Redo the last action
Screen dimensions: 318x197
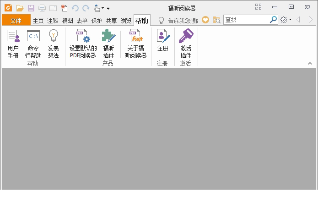click(x=86, y=8)
